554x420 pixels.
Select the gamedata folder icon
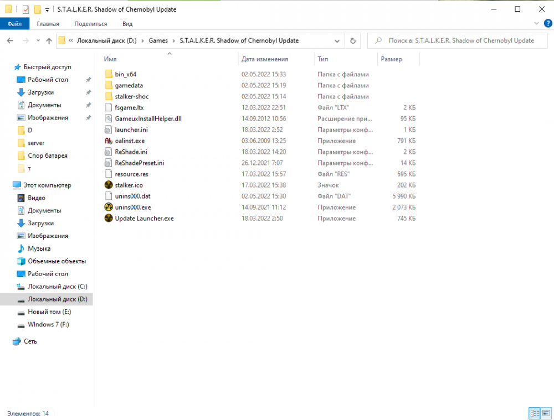click(x=109, y=85)
